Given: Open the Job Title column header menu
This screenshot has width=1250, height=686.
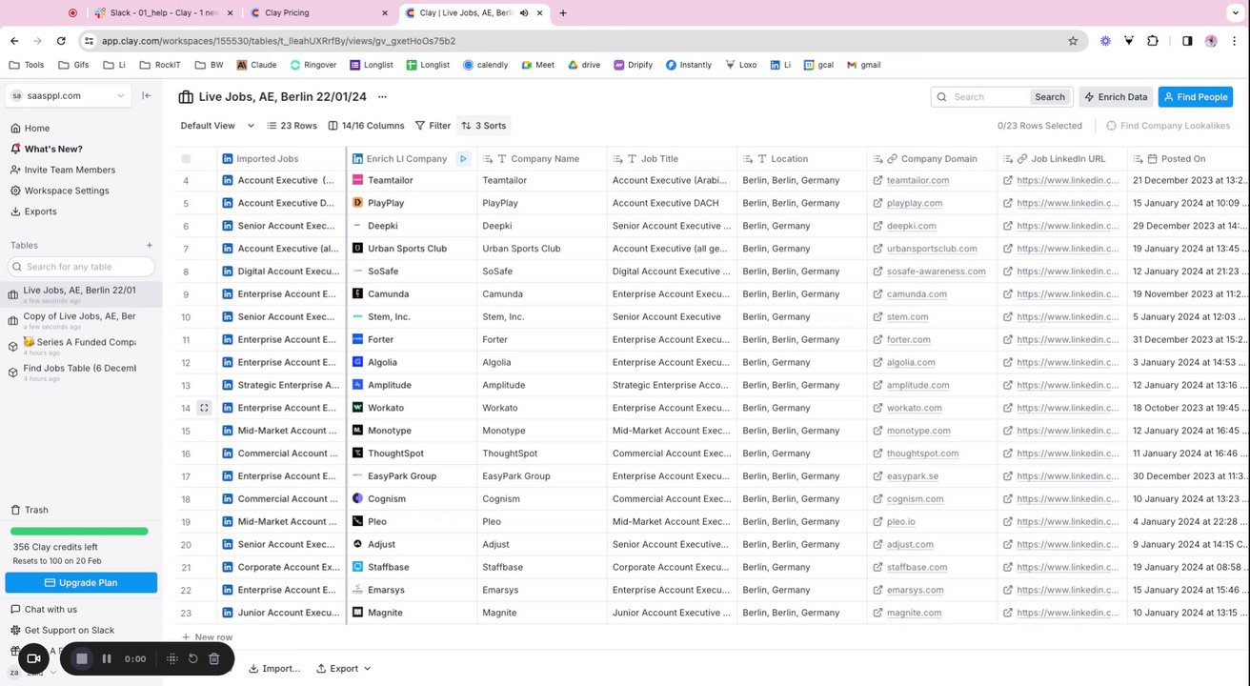Looking at the screenshot, I should click(672, 159).
